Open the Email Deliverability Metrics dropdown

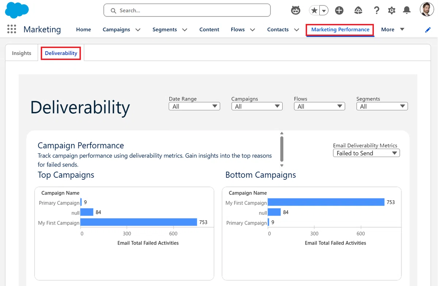[x=366, y=153]
